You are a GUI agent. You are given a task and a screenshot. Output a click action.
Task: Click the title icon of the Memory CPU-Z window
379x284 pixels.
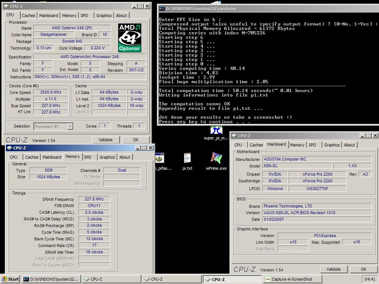pyautogui.click(x=9, y=148)
